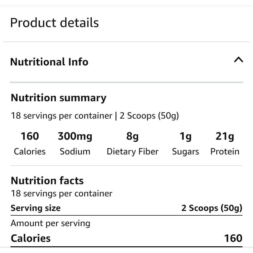Click the bold Calories row label
The width and height of the screenshot is (253, 253).
[31, 238]
